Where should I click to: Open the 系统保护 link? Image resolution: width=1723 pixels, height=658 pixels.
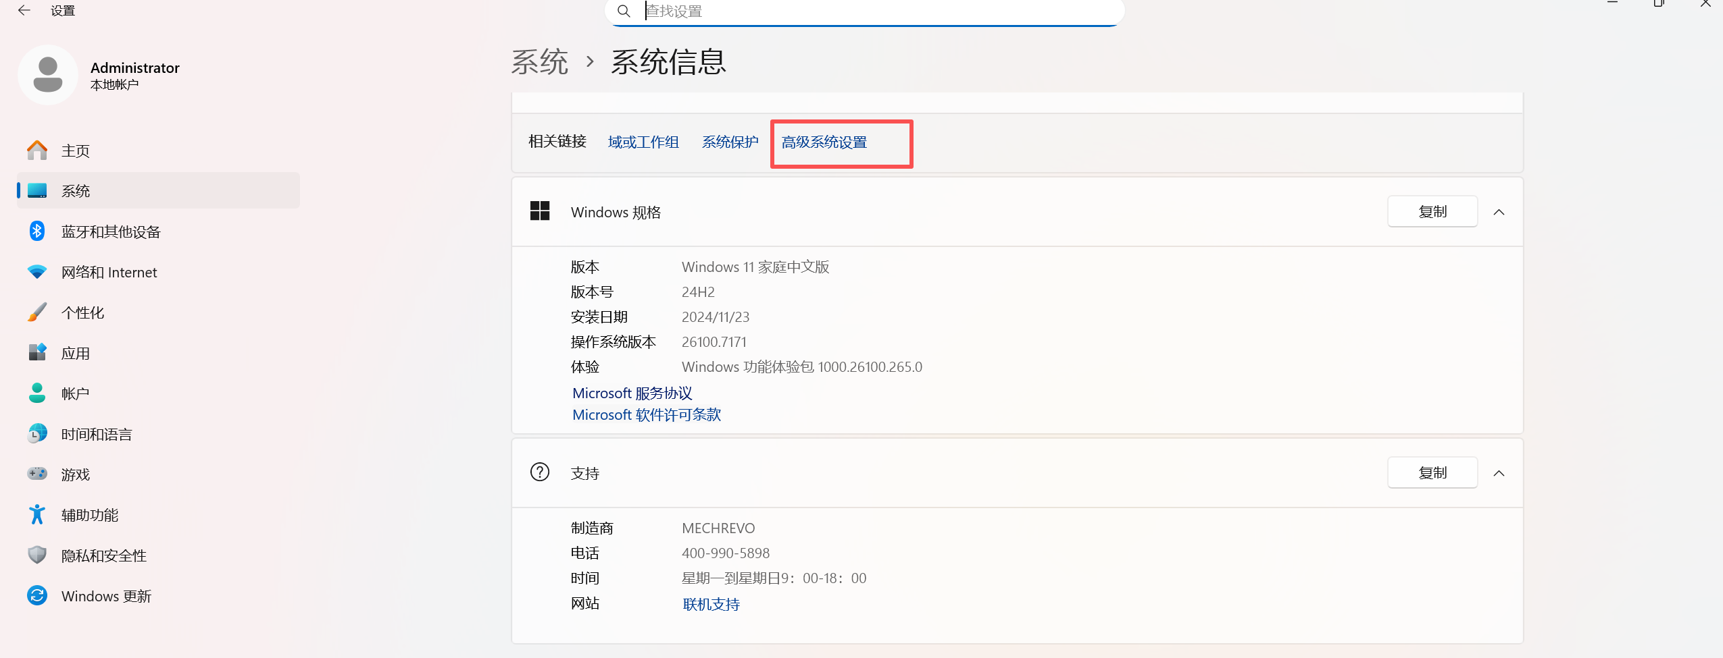tap(730, 142)
